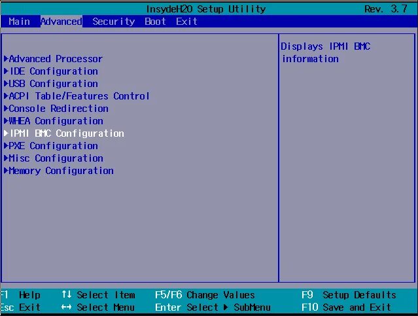Click the 'Displays IPMI BMC information' help text
Image resolution: width=418 pixels, height=316 pixels.
326,52
